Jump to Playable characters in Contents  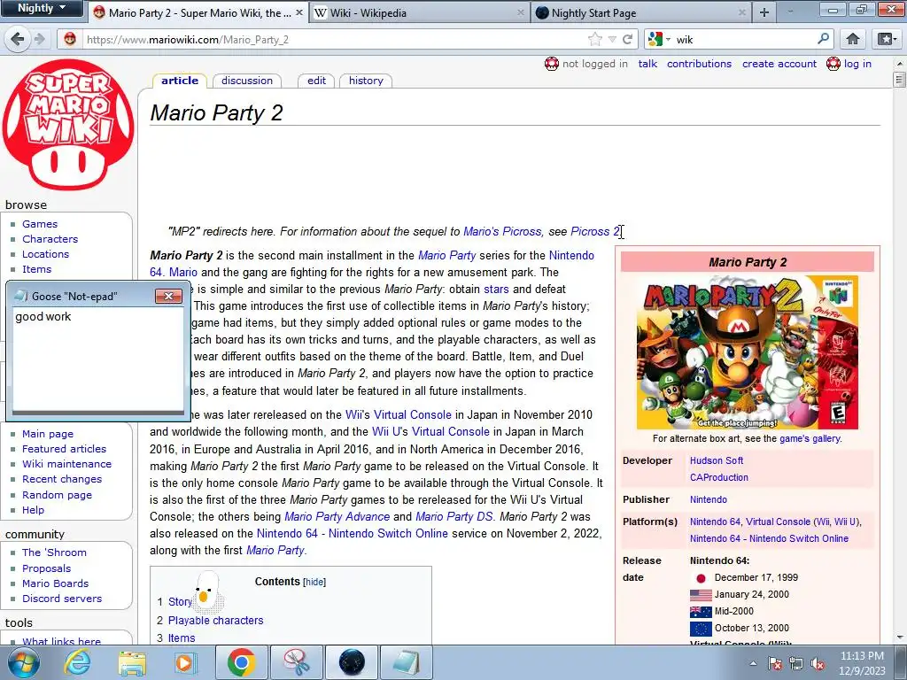(x=215, y=620)
